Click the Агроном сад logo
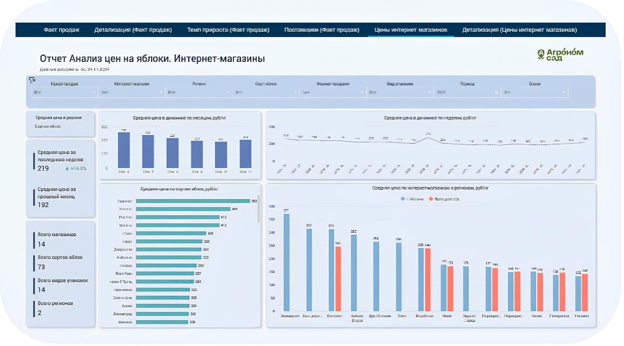 [560, 55]
